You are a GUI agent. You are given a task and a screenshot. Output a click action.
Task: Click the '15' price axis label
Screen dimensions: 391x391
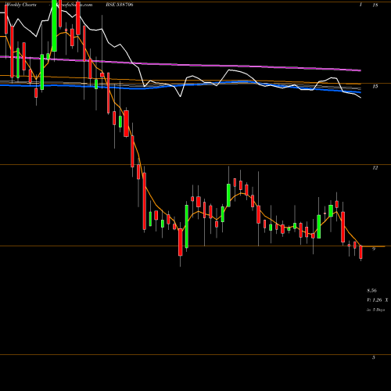[375, 86]
